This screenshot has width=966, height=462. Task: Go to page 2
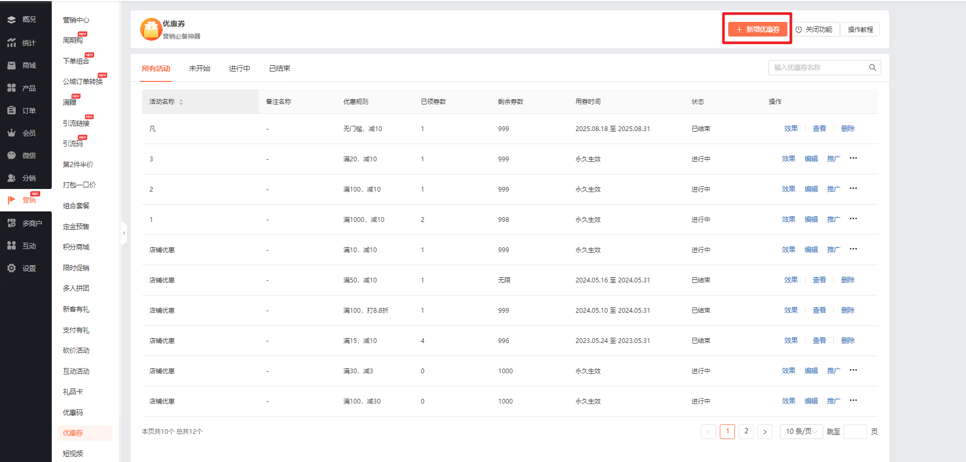746,431
